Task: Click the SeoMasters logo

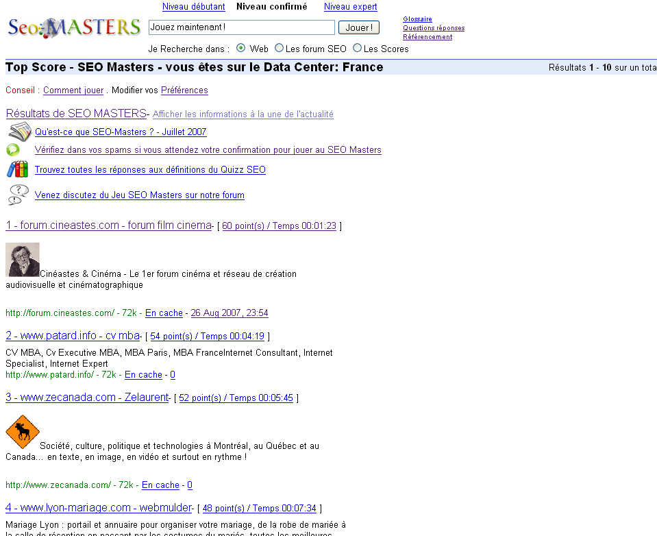Action: (x=74, y=27)
